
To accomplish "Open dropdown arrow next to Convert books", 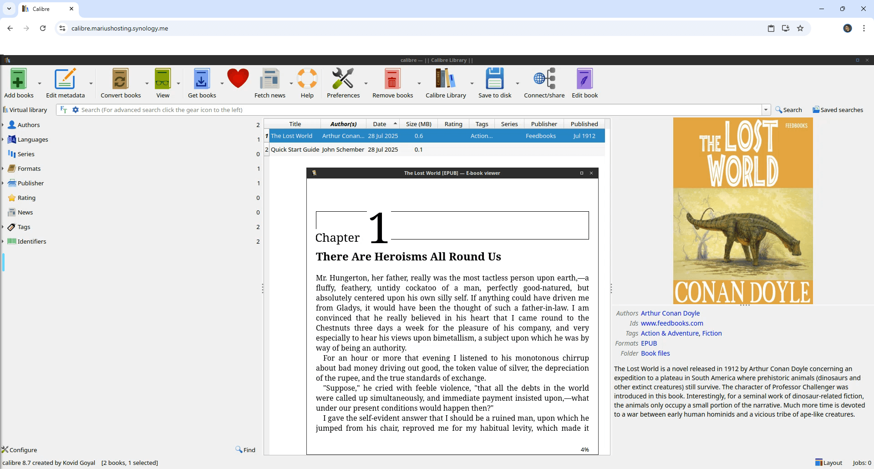I will point(147,83).
